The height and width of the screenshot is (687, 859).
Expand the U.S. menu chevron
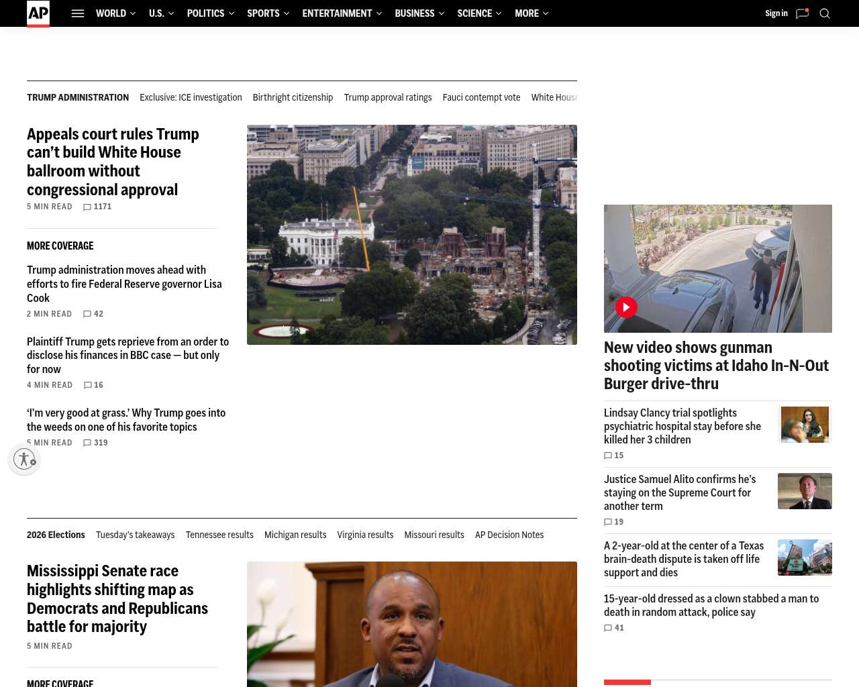pos(171,13)
